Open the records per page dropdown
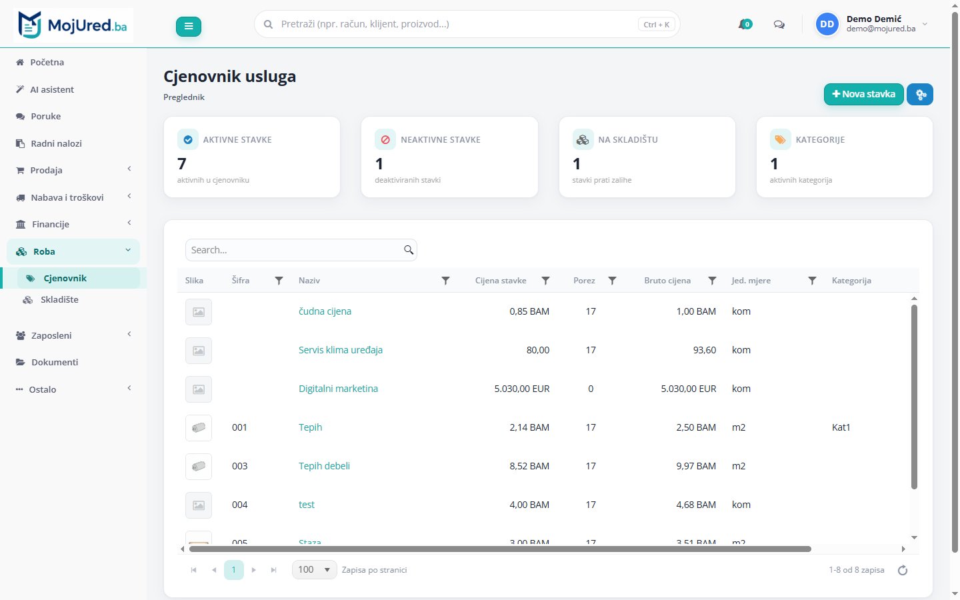 315,569
